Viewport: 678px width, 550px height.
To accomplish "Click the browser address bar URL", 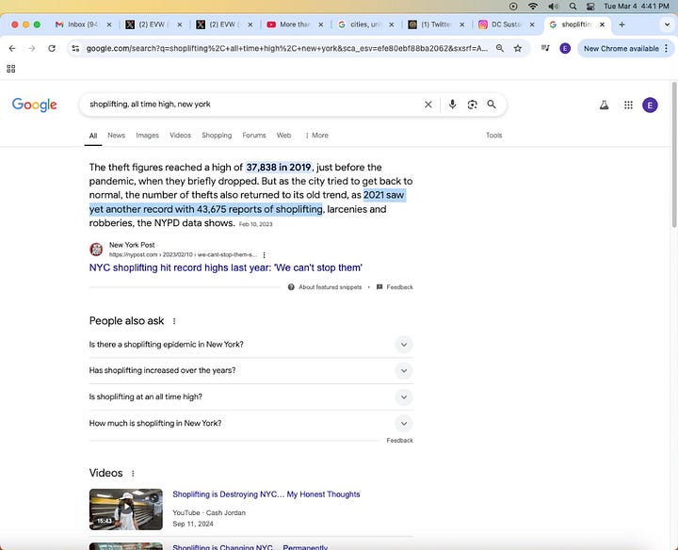I will (x=286, y=48).
